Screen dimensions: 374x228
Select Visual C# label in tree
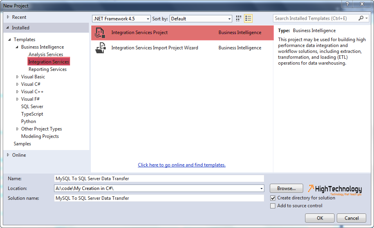31,84
